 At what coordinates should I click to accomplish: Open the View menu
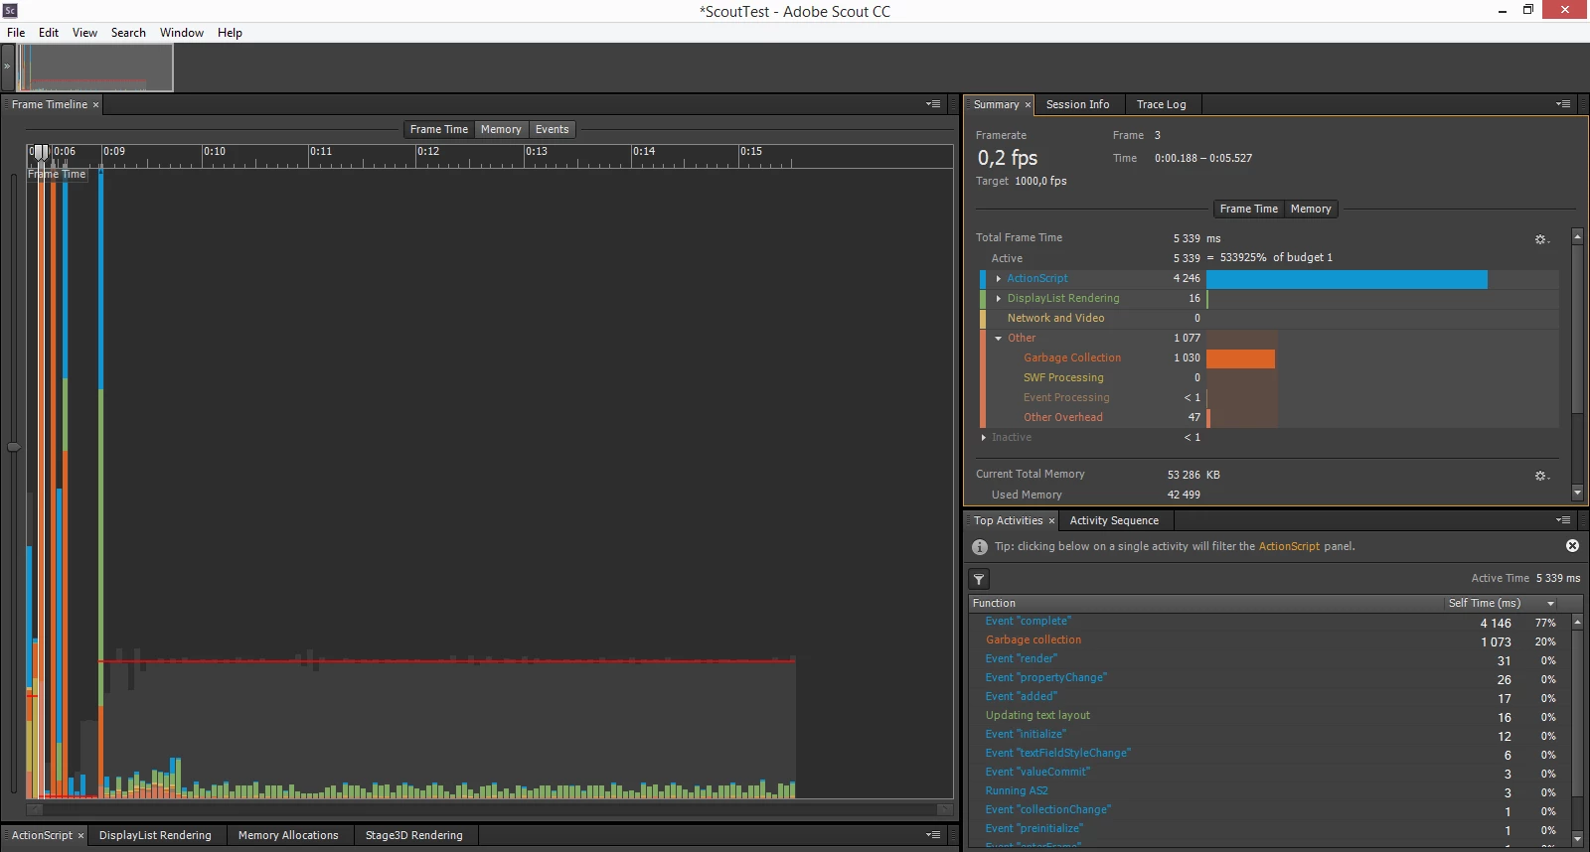[x=84, y=33]
